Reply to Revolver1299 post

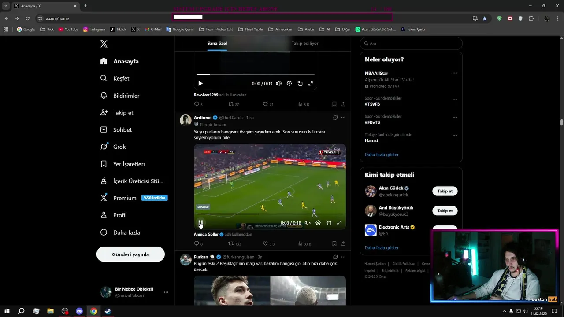pyautogui.click(x=198, y=104)
